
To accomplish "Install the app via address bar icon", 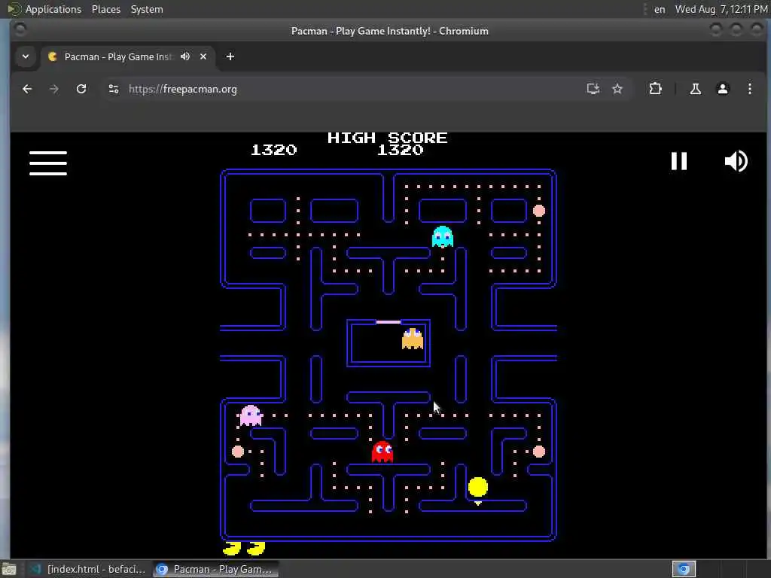I will 593,89.
